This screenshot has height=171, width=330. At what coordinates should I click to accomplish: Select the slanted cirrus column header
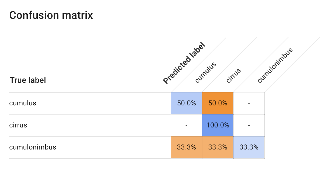click(233, 76)
